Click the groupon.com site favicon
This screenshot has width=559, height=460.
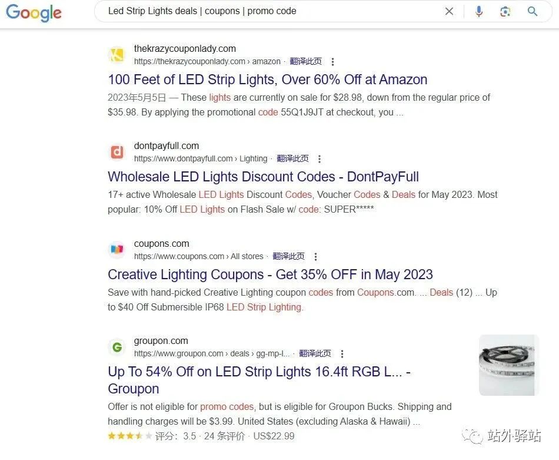[x=117, y=348]
